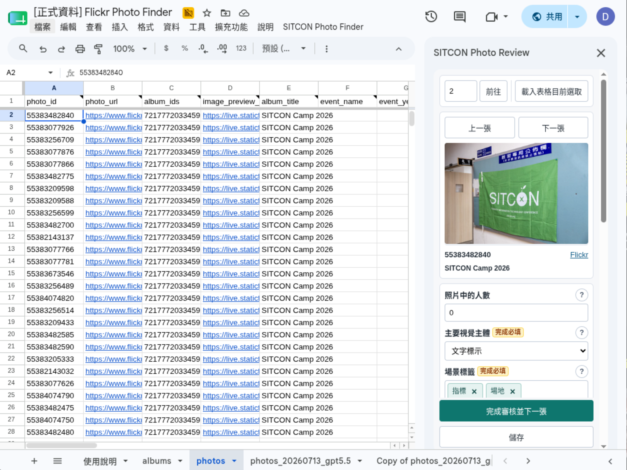Remove the 場地 tag
627x470 pixels.
tap(513, 391)
